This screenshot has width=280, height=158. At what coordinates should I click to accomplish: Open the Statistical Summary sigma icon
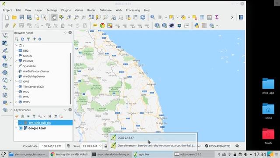coord(217,17)
